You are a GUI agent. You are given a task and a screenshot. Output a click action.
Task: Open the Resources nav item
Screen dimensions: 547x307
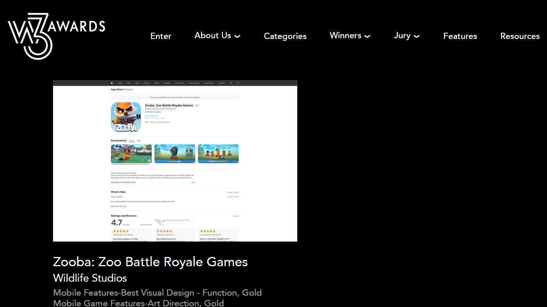[x=520, y=36]
